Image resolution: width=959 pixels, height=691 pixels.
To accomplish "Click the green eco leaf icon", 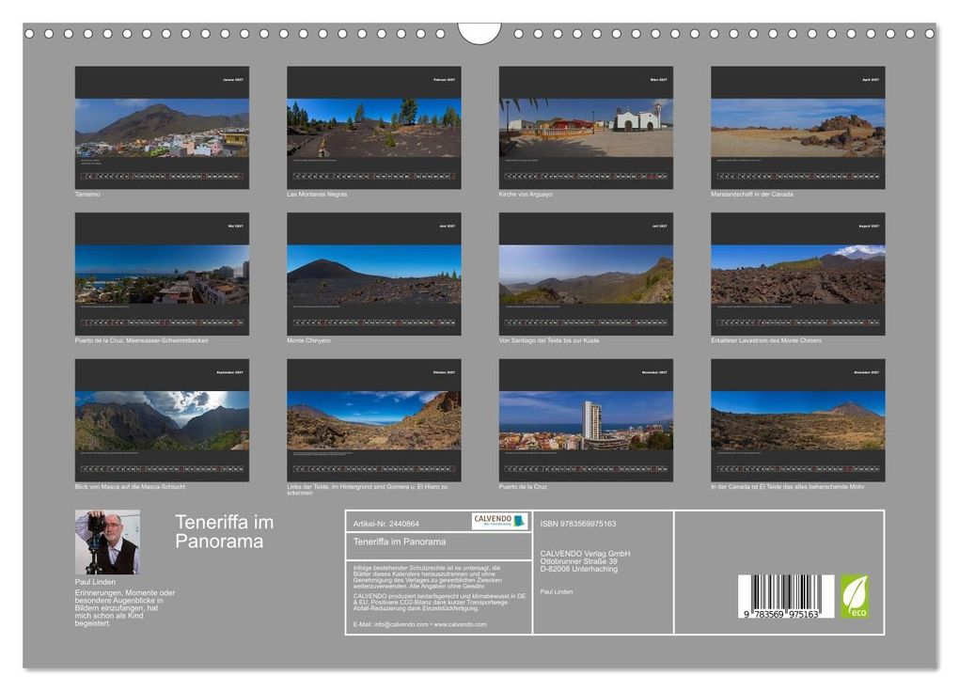I will pos(855,596).
